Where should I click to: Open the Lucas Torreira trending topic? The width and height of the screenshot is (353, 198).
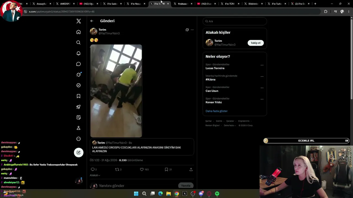(x=215, y=68)
